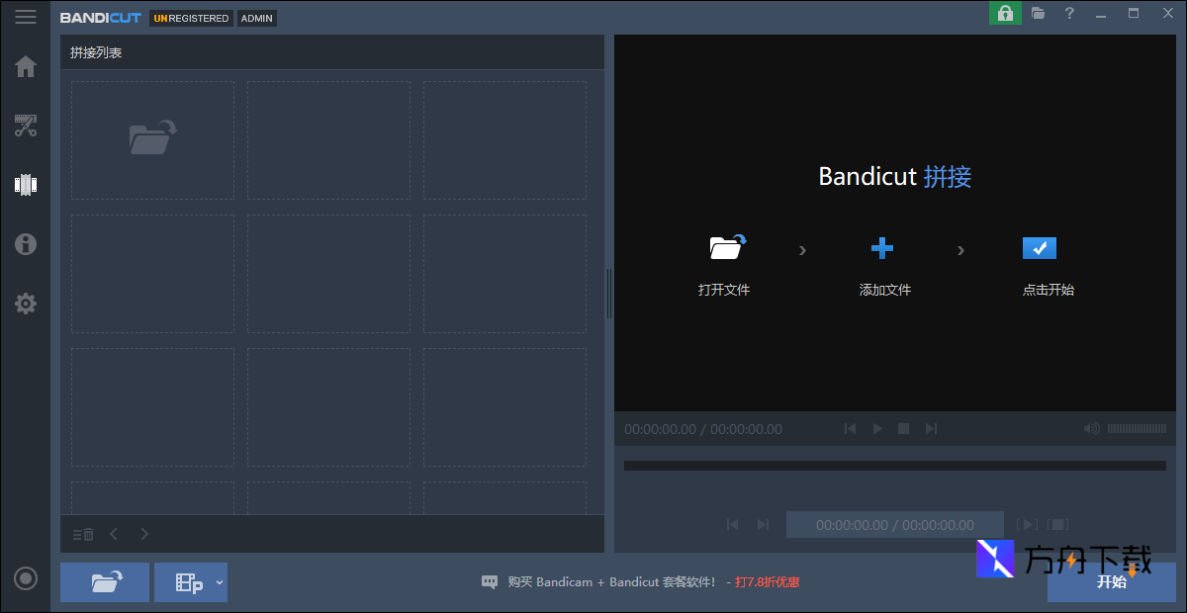Select the Join tool in the sidebar
1187x613 pixels.
point(25,184)
